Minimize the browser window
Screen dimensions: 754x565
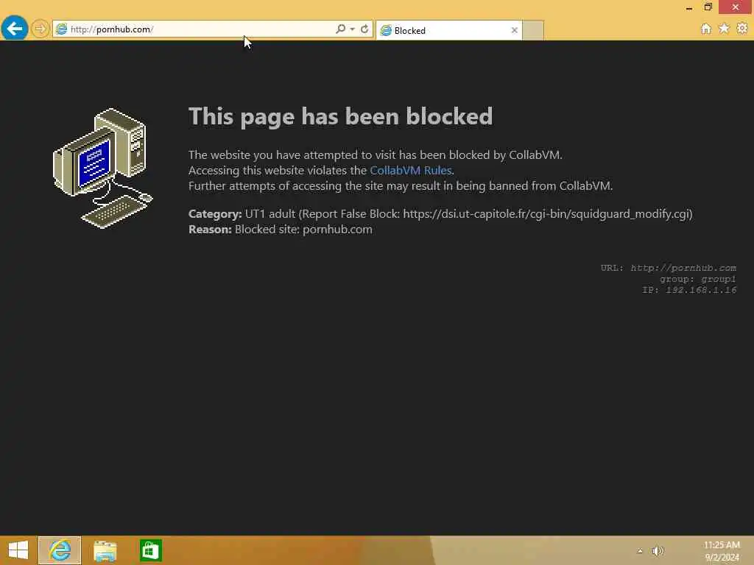tap(689, 7)
